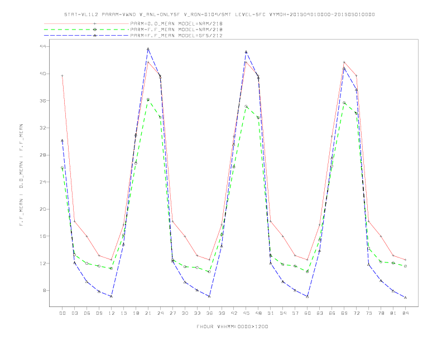Click y-axis tick label 24
442x341 pixels.
(x=42, y=182)
